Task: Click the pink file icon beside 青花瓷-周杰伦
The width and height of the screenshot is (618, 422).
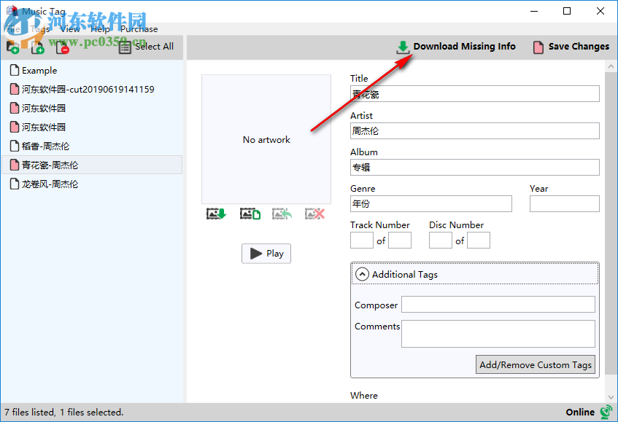Action: (x=15, y=165)
